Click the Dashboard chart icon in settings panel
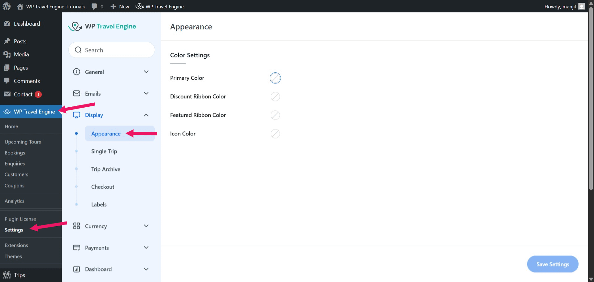Viewport: 594px width, 282px height. point(76,269)
